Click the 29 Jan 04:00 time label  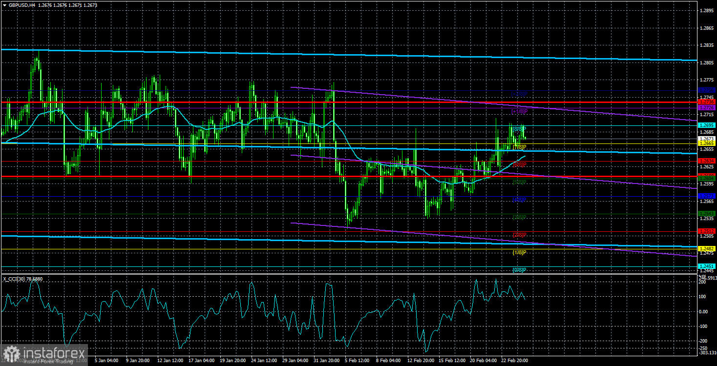point(296,361)
